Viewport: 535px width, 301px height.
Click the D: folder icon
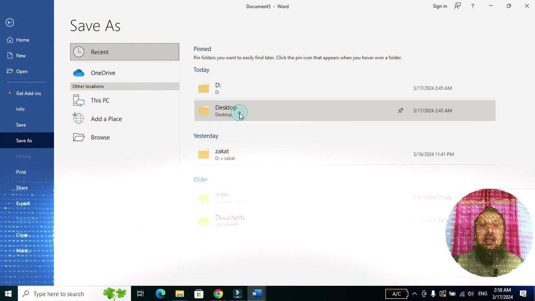(x=204, y=88)
